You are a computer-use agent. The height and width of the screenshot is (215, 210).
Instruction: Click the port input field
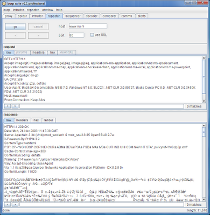[x=76, y=35]
